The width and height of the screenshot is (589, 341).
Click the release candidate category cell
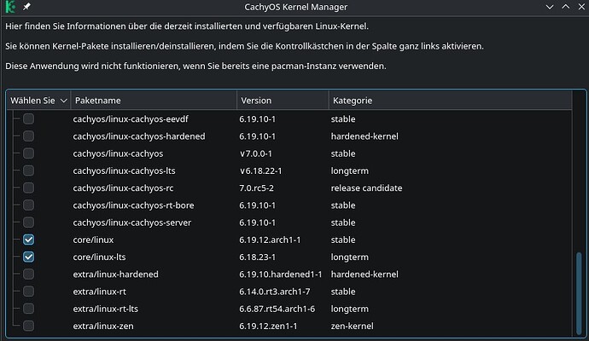[366, 188]
